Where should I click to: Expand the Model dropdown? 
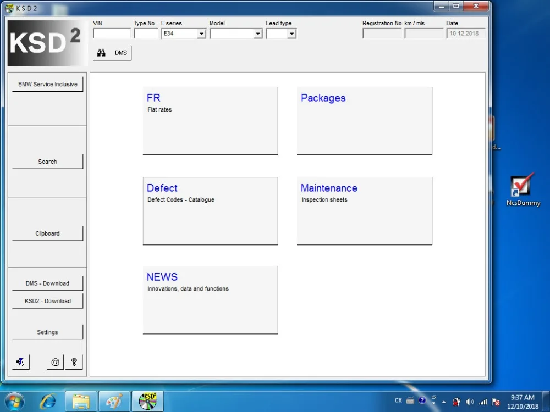tap(258, 34)
